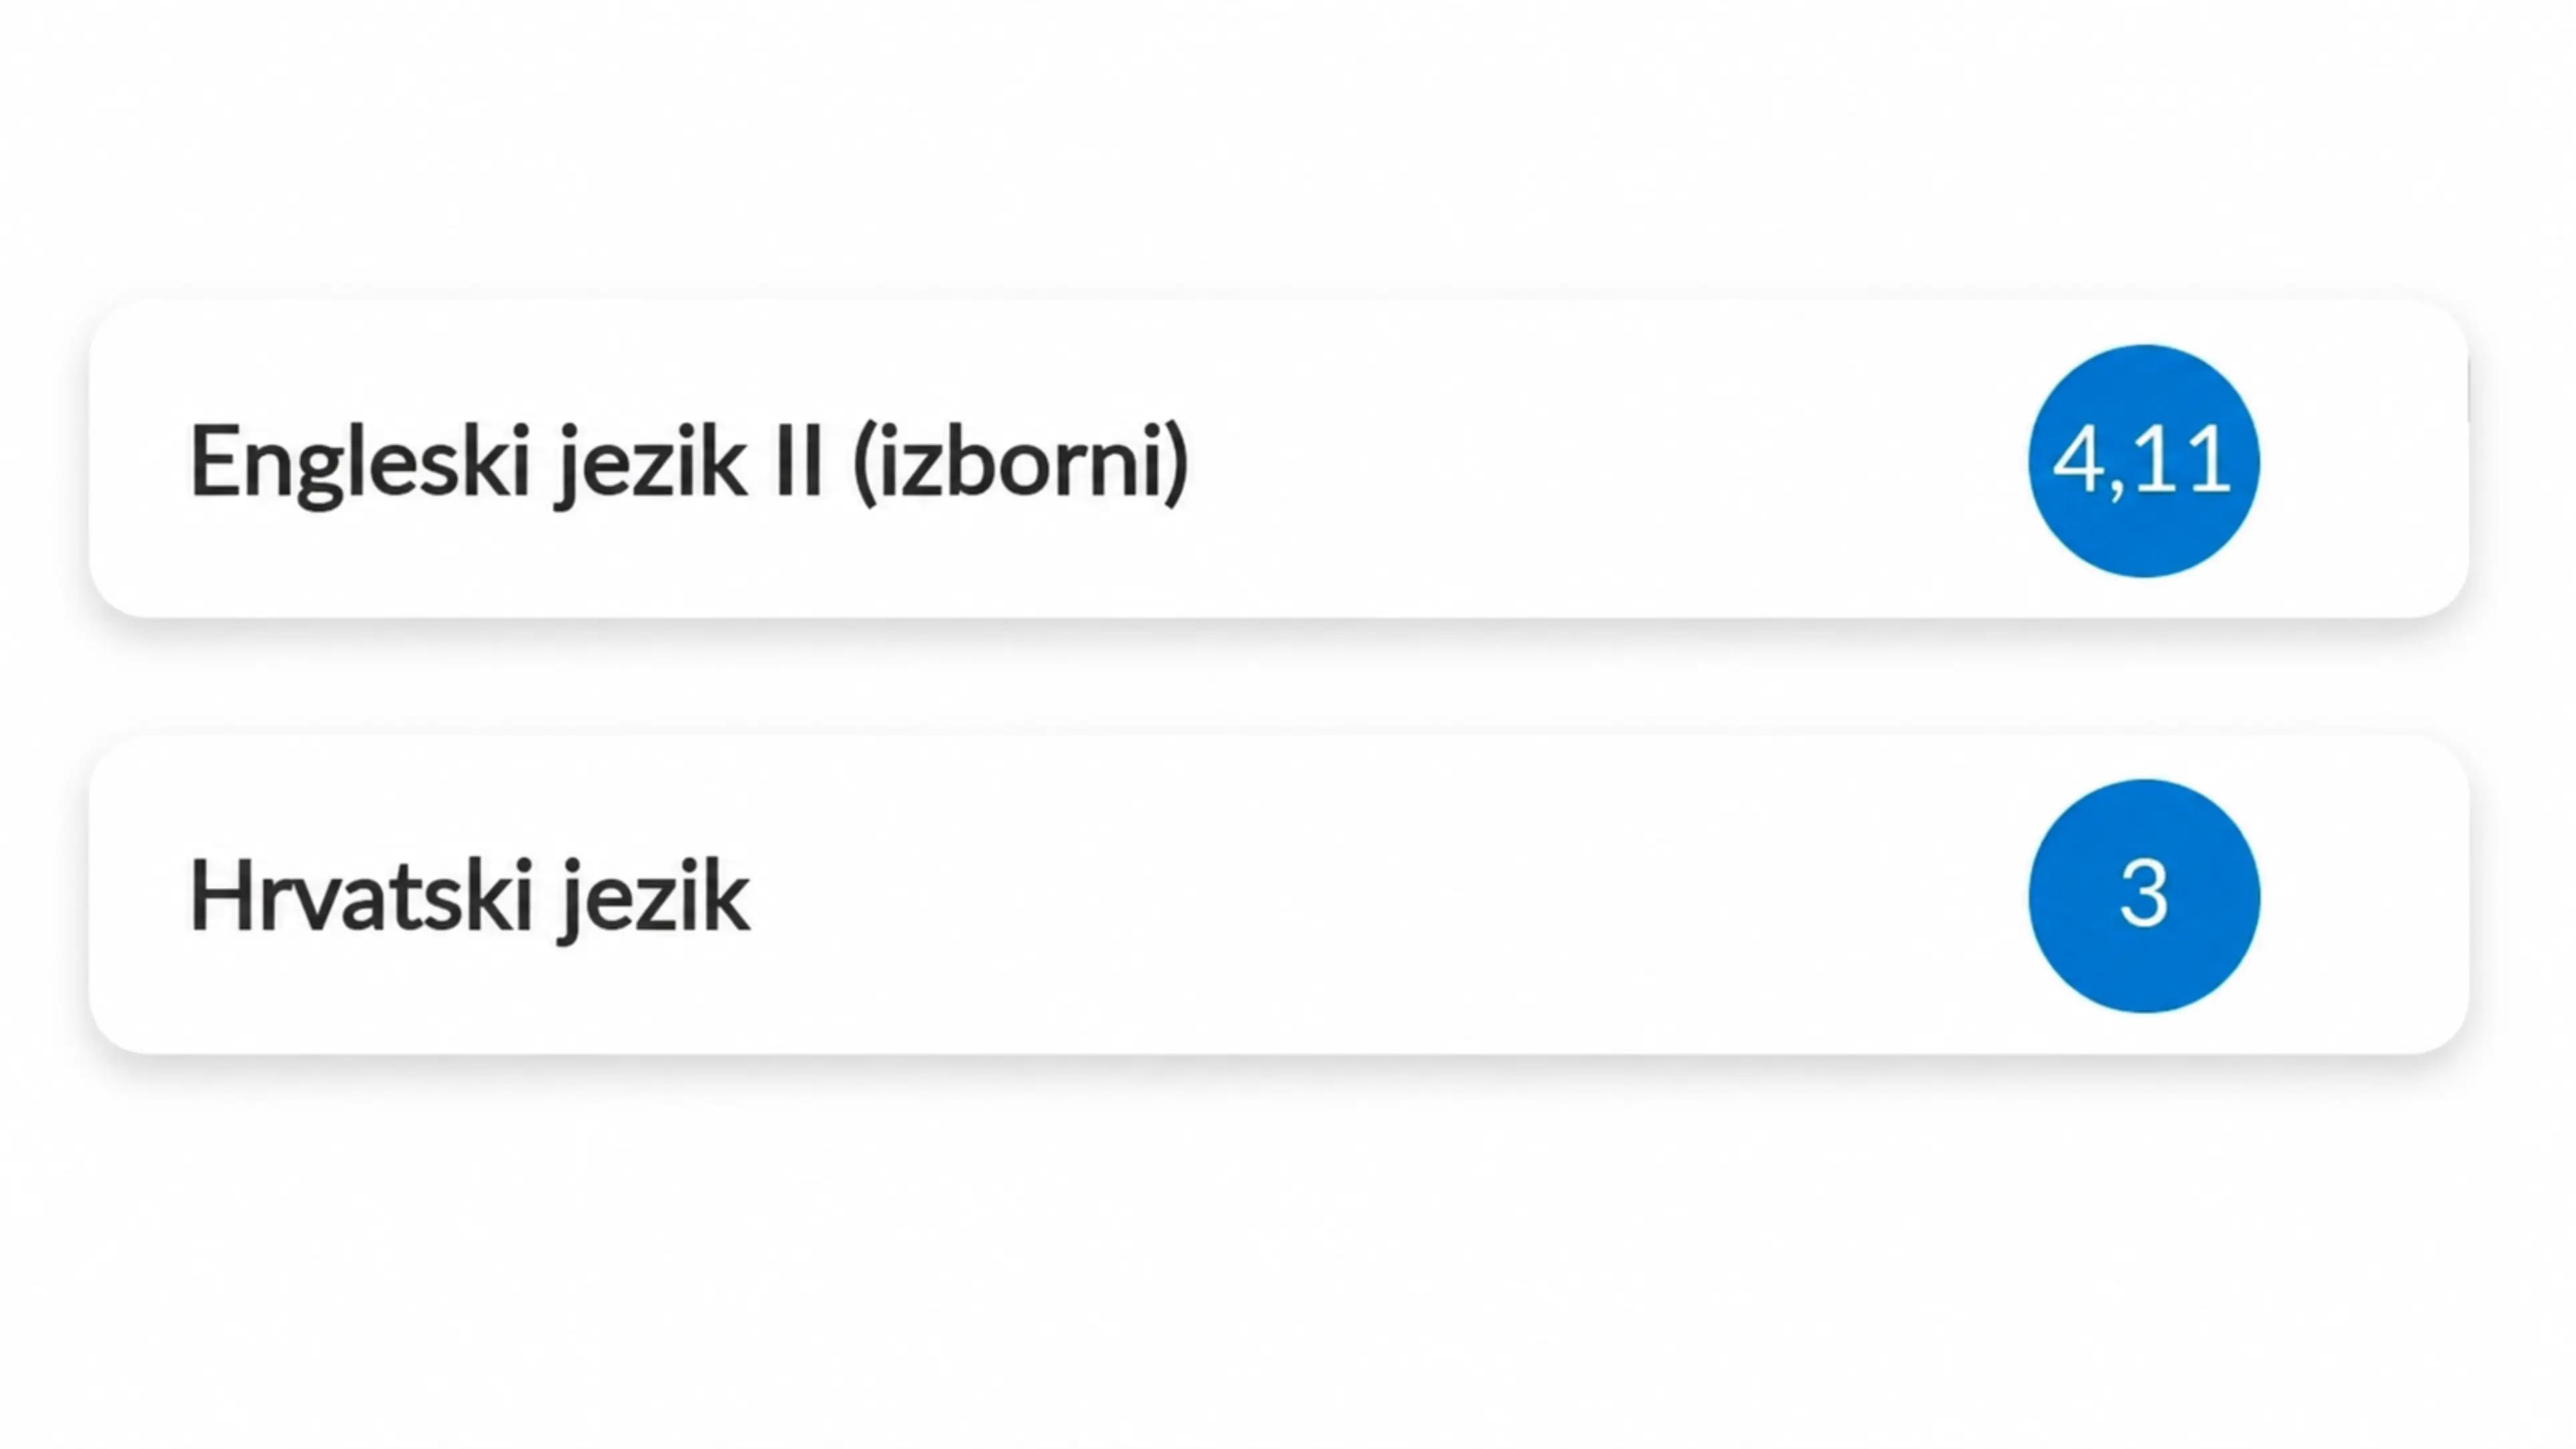Select the 'Hrvatski jezik' title text
2576x1449 pixels.
pos(469,899)
